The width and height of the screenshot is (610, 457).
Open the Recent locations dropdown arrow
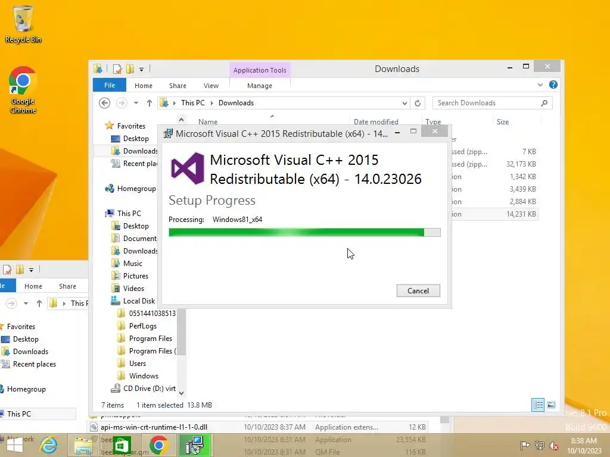click(136, 103)
